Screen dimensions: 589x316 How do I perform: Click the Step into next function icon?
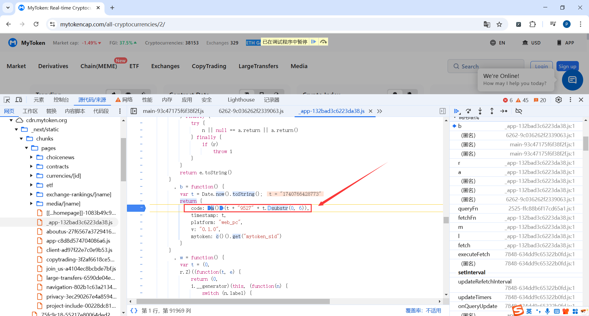point(480,111)
